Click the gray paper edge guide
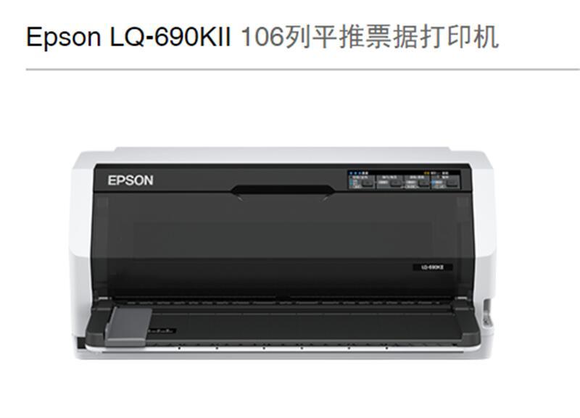This screenshot has width=580, height=418. click(129, 327)
